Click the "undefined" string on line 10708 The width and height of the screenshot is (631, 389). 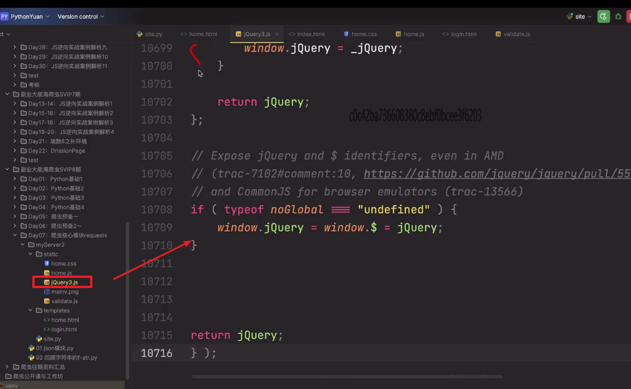393,209
